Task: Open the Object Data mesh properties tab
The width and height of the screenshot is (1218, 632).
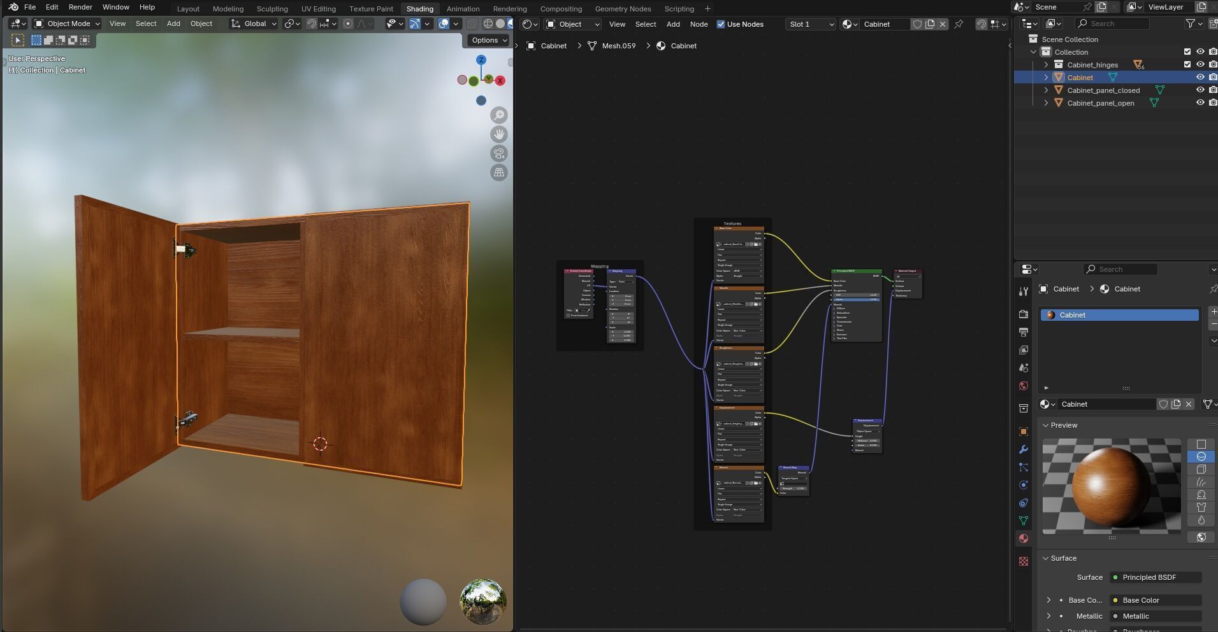Action: pos(1024,520)
